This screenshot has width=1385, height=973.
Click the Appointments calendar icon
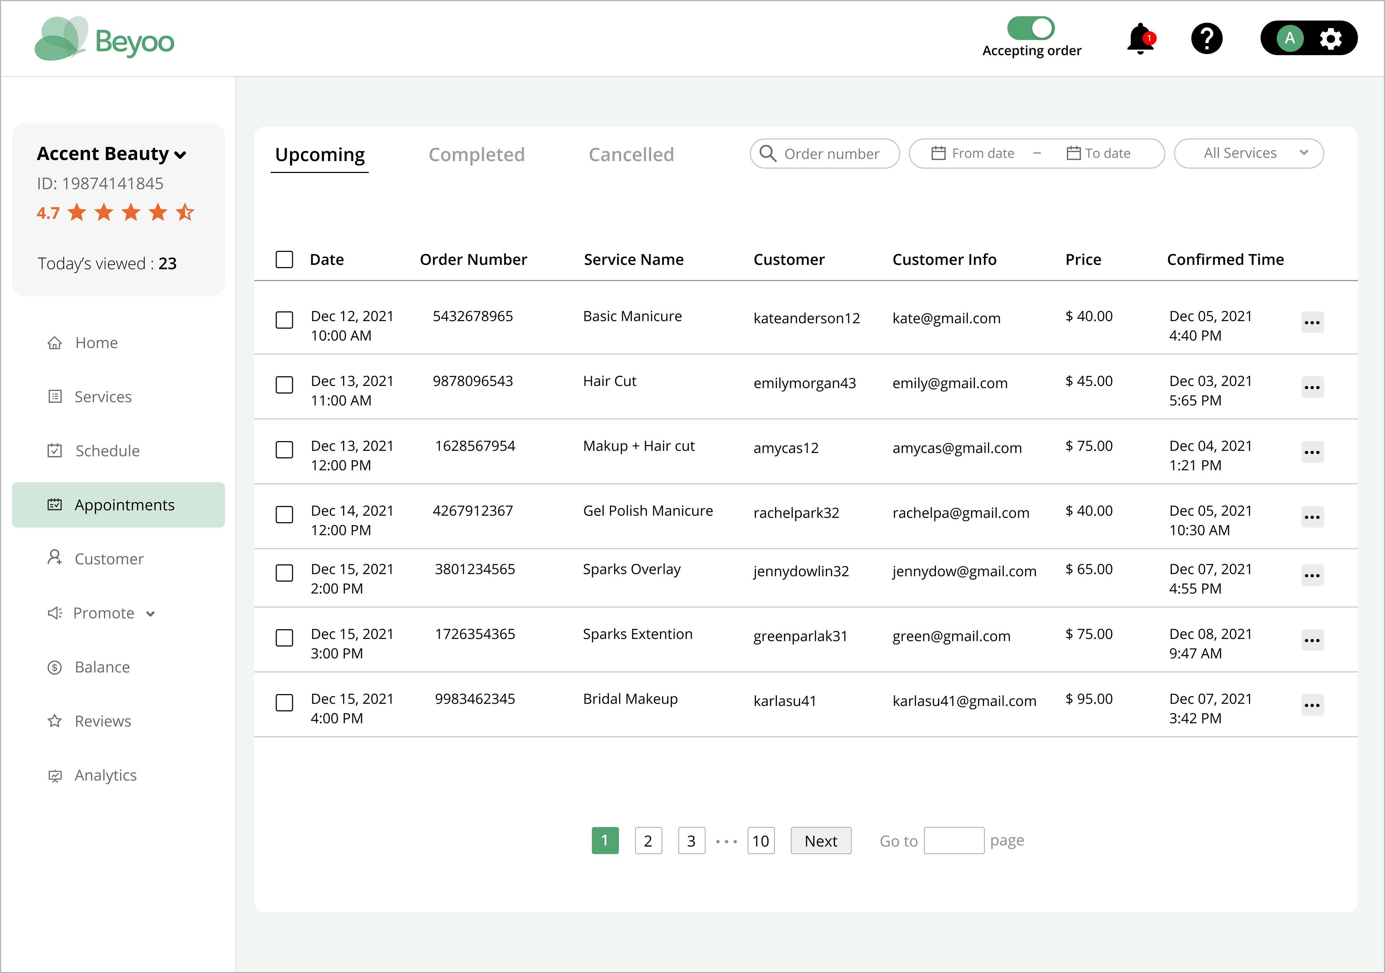click(x=55, y=505)
